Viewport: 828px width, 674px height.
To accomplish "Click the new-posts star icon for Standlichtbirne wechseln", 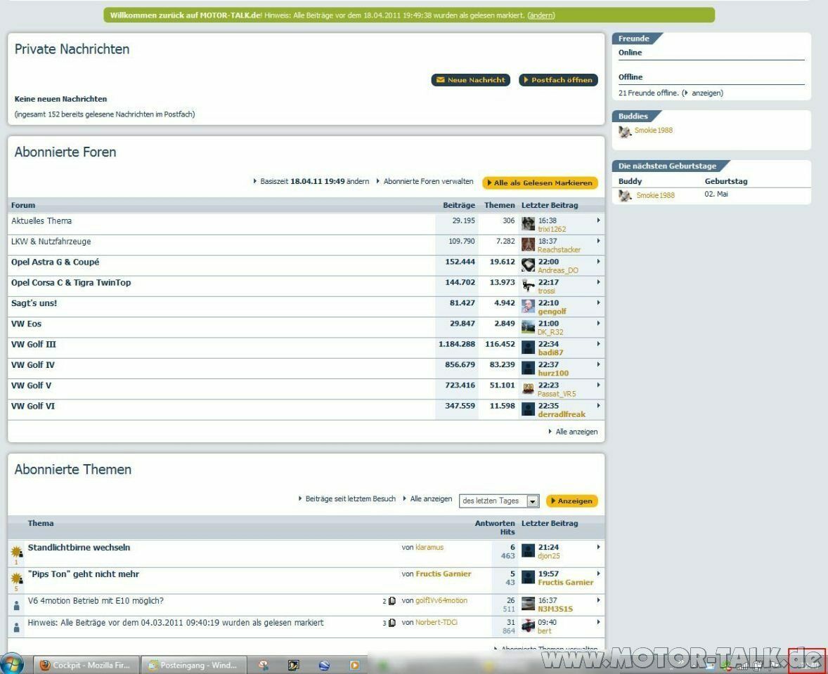I will (16, 552).
